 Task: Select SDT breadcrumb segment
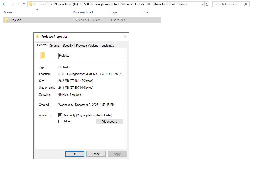[x=87, y=4]
